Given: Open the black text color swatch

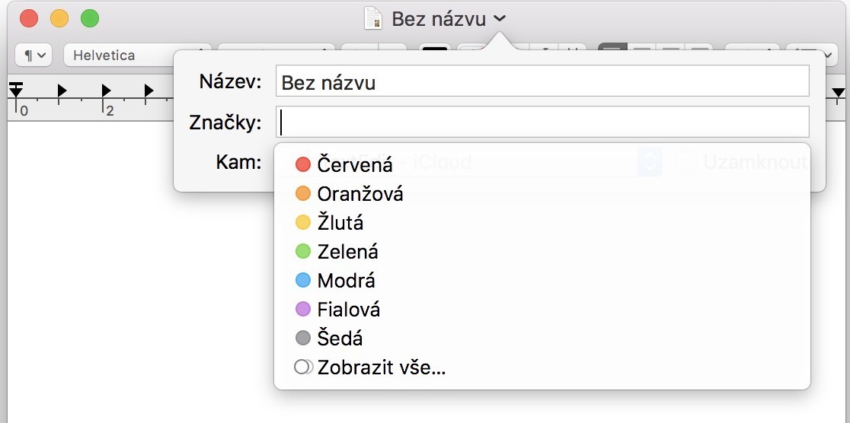Looking at the screenshot, I should 435,51.
